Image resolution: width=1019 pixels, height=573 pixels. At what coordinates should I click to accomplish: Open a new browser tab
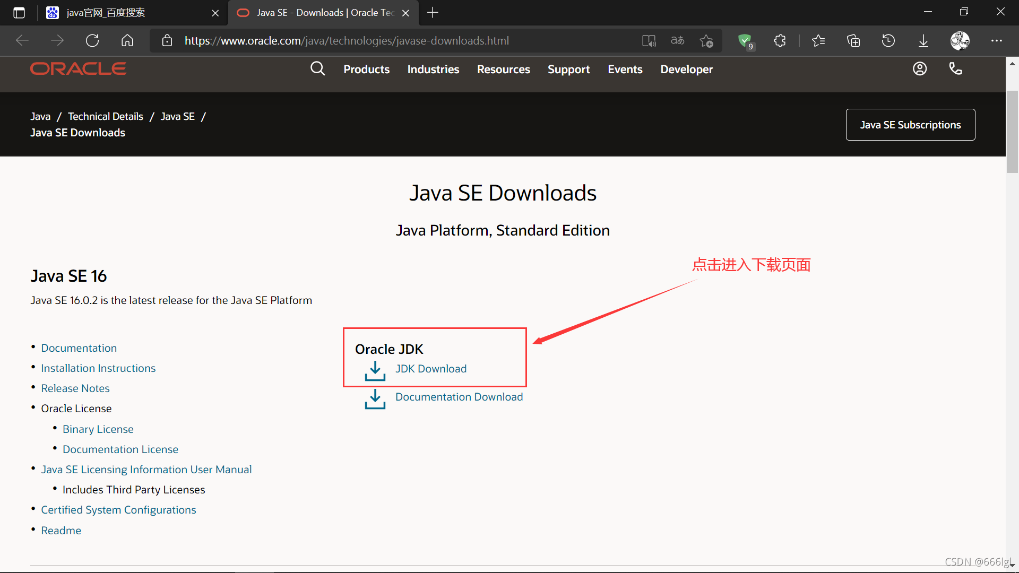(x=433, y=13)
